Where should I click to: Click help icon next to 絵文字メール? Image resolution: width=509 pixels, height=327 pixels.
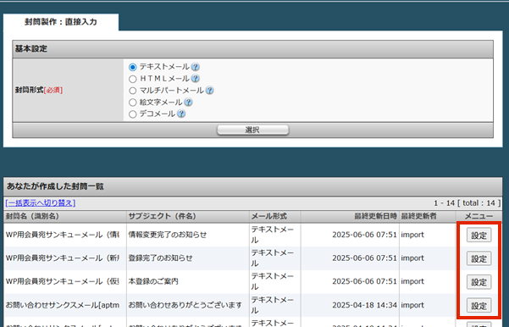(188, 103)
